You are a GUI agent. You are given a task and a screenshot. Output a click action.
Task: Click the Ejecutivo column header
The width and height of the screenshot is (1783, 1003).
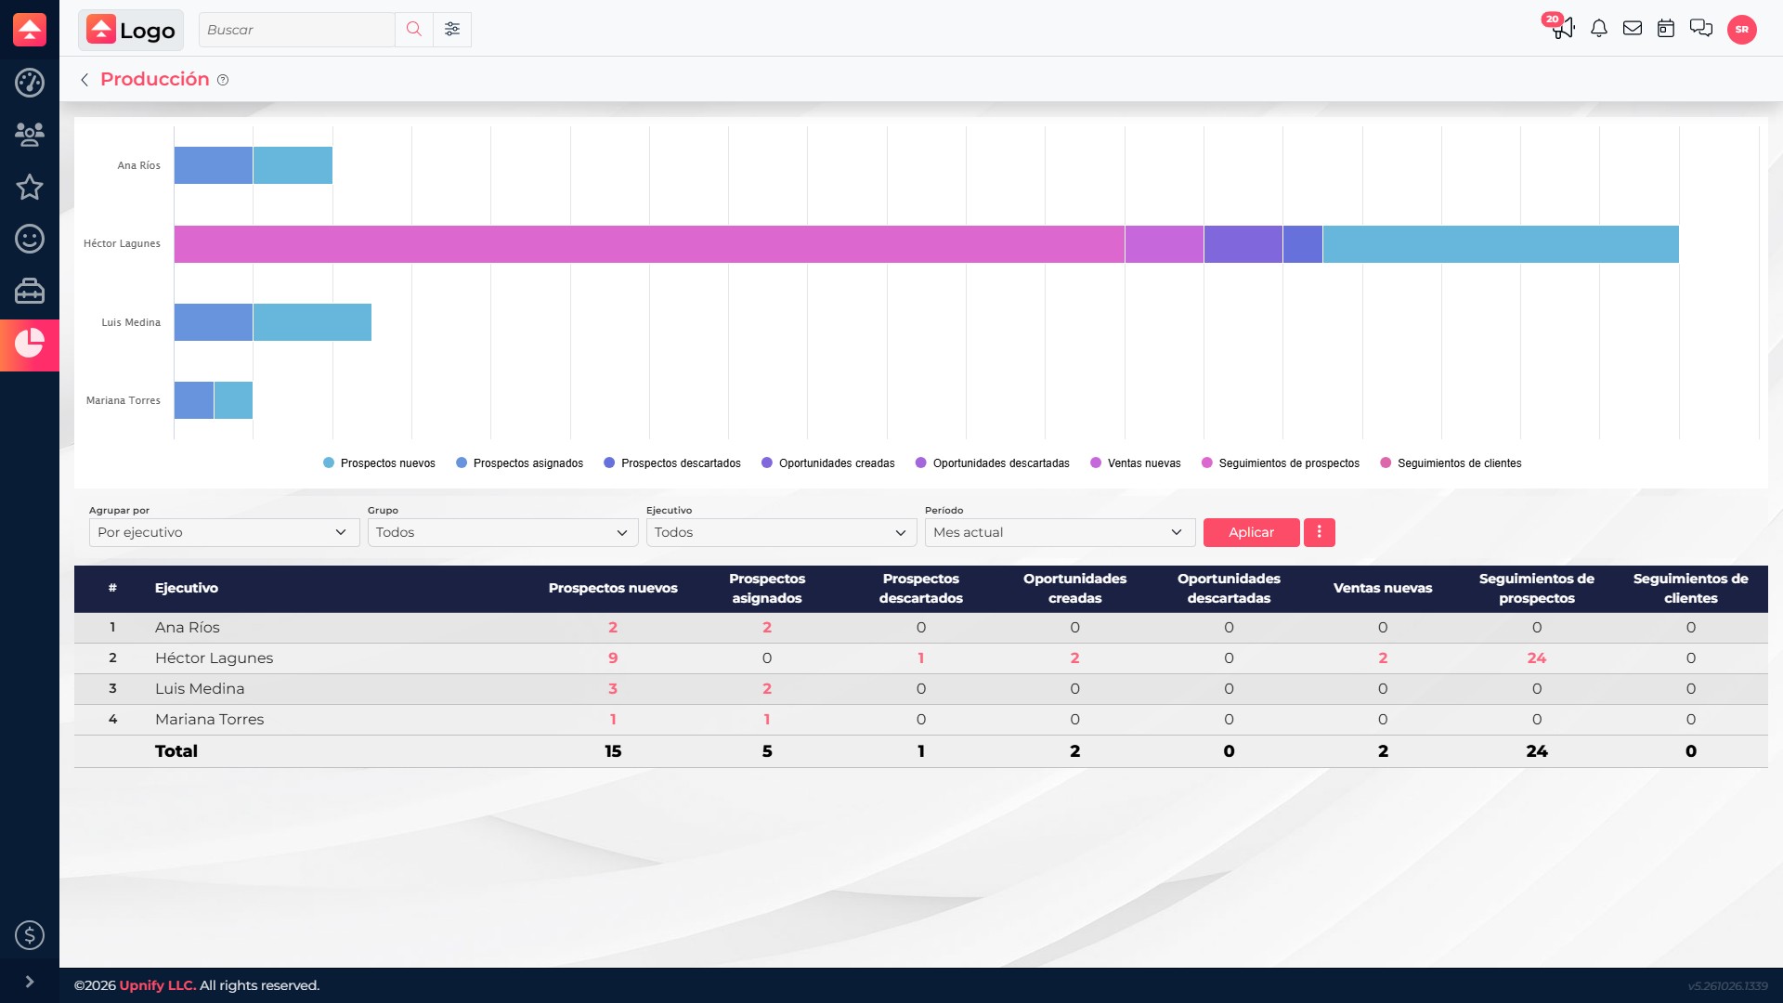tap(187, 588)
